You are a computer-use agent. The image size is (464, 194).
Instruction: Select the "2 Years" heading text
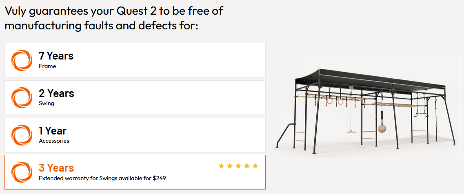pyautogui.click(x=56, y=93)
